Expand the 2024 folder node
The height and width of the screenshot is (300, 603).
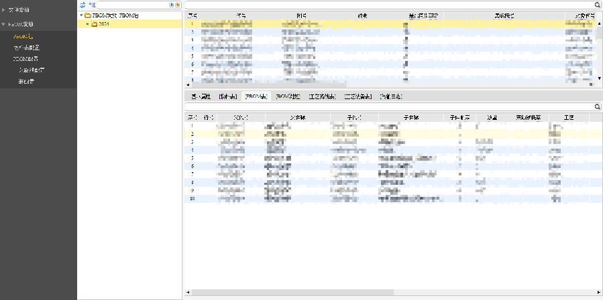87,24
